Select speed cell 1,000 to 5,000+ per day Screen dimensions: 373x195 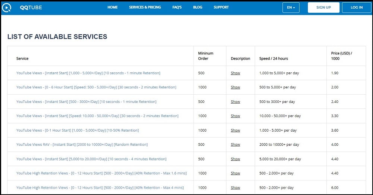pos(279,73)
